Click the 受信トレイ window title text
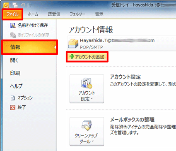 coord(120,5)
